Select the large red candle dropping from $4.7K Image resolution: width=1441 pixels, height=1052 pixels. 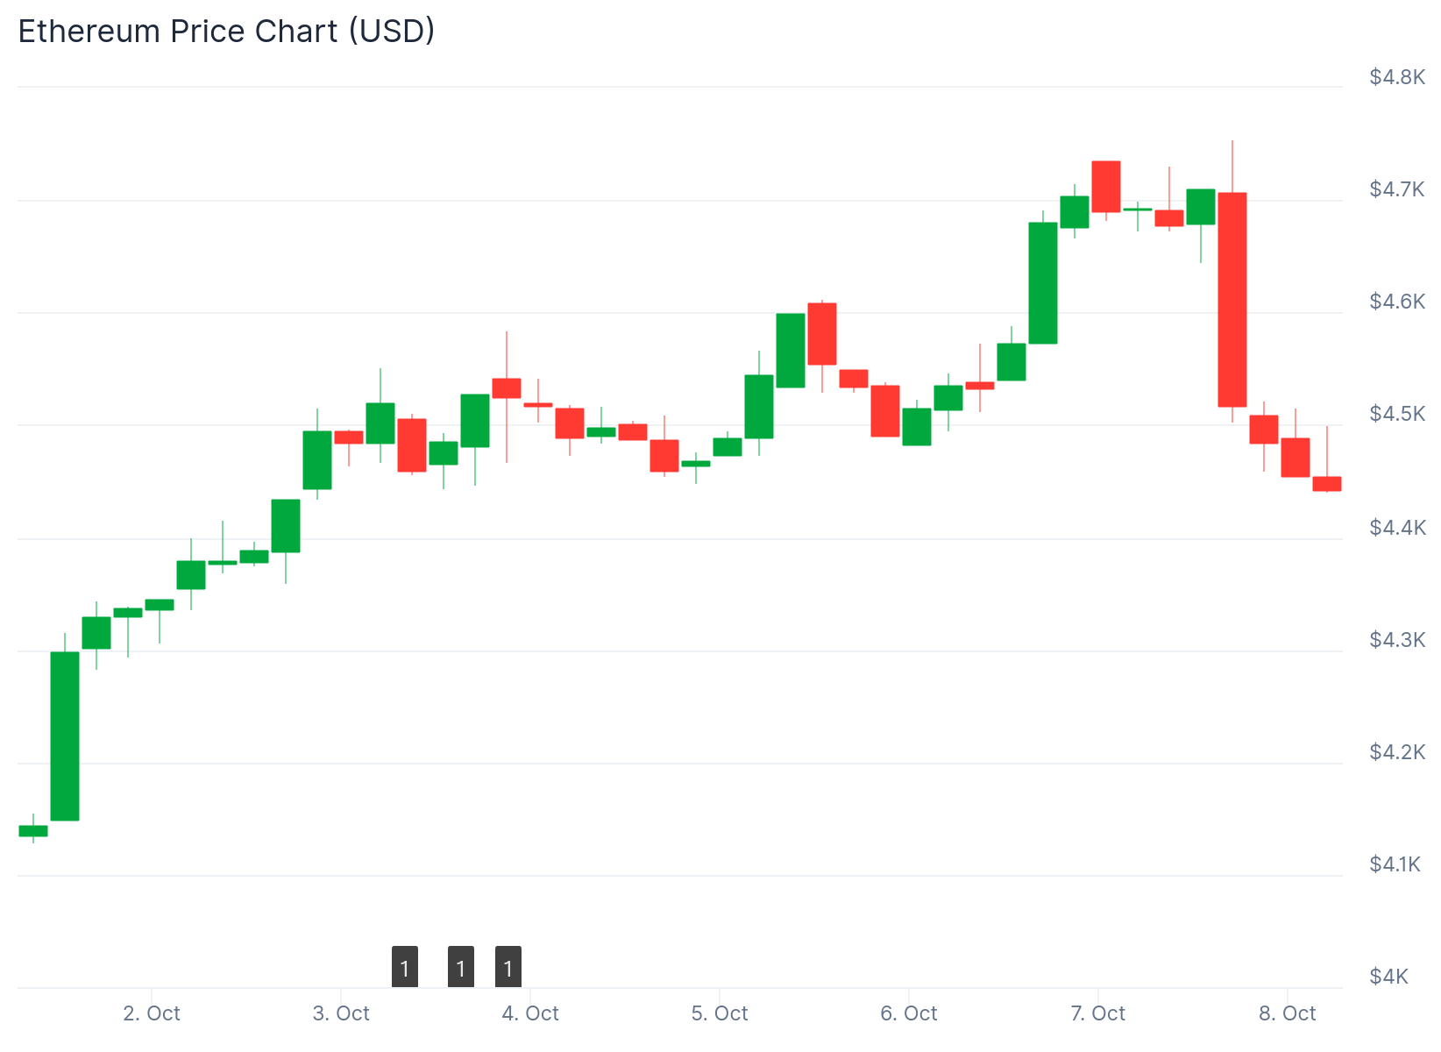[x=1232, y=299]
